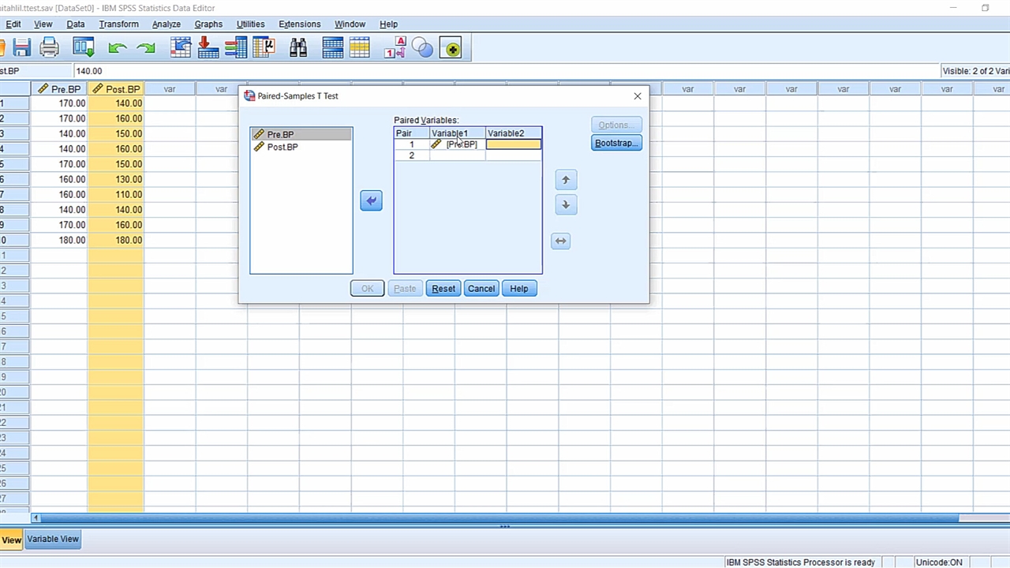This screenshot has height=568, width=1010.
Task: Click the green Undo arrow
Action: pos(118,49)
